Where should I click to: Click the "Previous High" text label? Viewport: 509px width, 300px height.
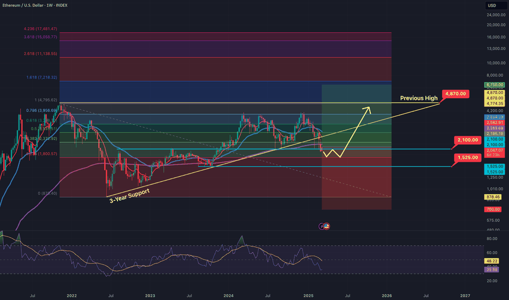click(x=419, y=98)
